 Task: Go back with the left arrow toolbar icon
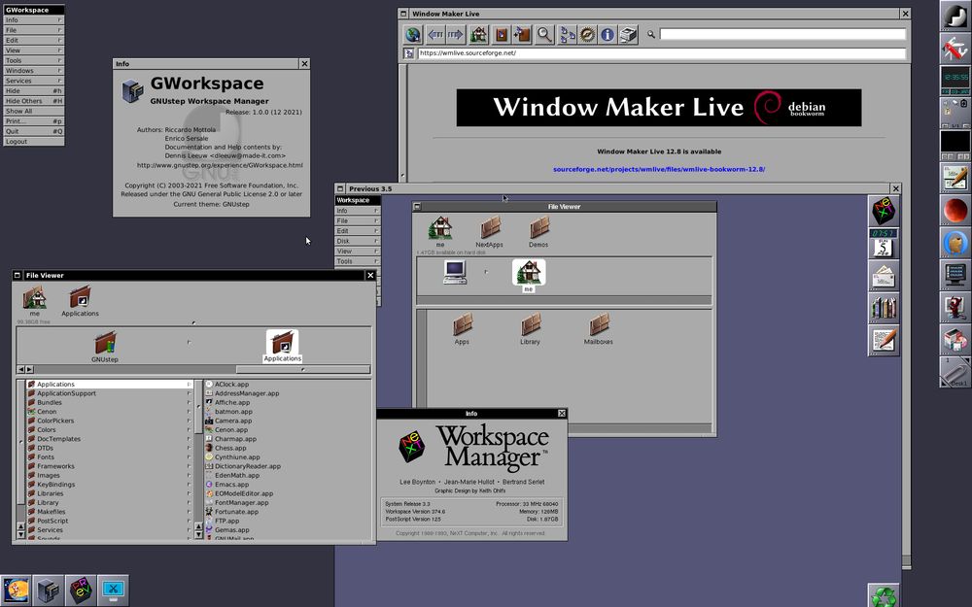coord(435,35)
